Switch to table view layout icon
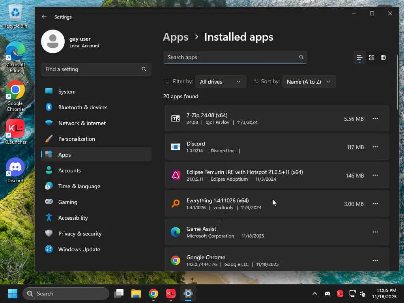 pos(383,58)
